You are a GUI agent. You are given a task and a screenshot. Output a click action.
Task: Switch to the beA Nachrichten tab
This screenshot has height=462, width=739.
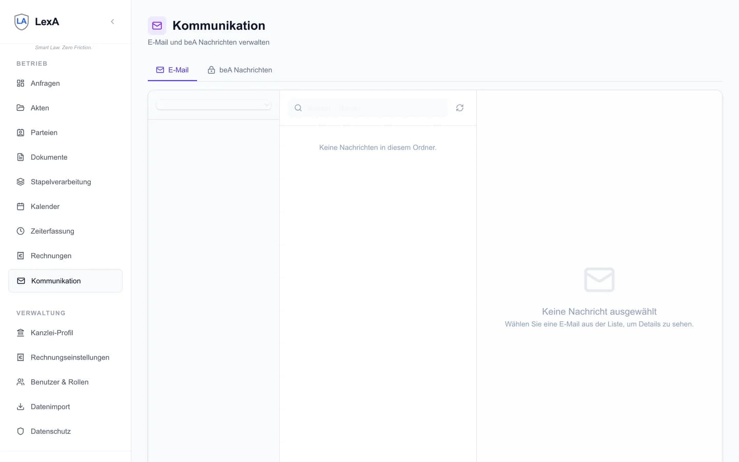240,70
